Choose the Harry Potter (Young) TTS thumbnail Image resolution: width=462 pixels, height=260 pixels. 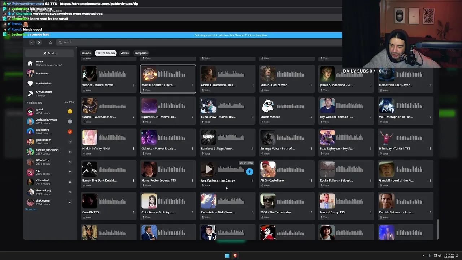point(149,169)
